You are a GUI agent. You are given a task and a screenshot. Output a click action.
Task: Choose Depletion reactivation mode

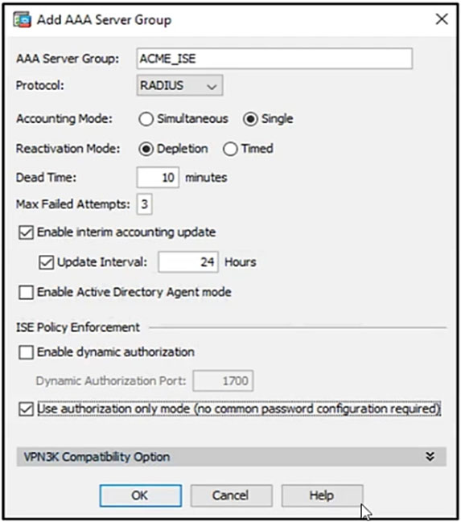tap(146, 149)
